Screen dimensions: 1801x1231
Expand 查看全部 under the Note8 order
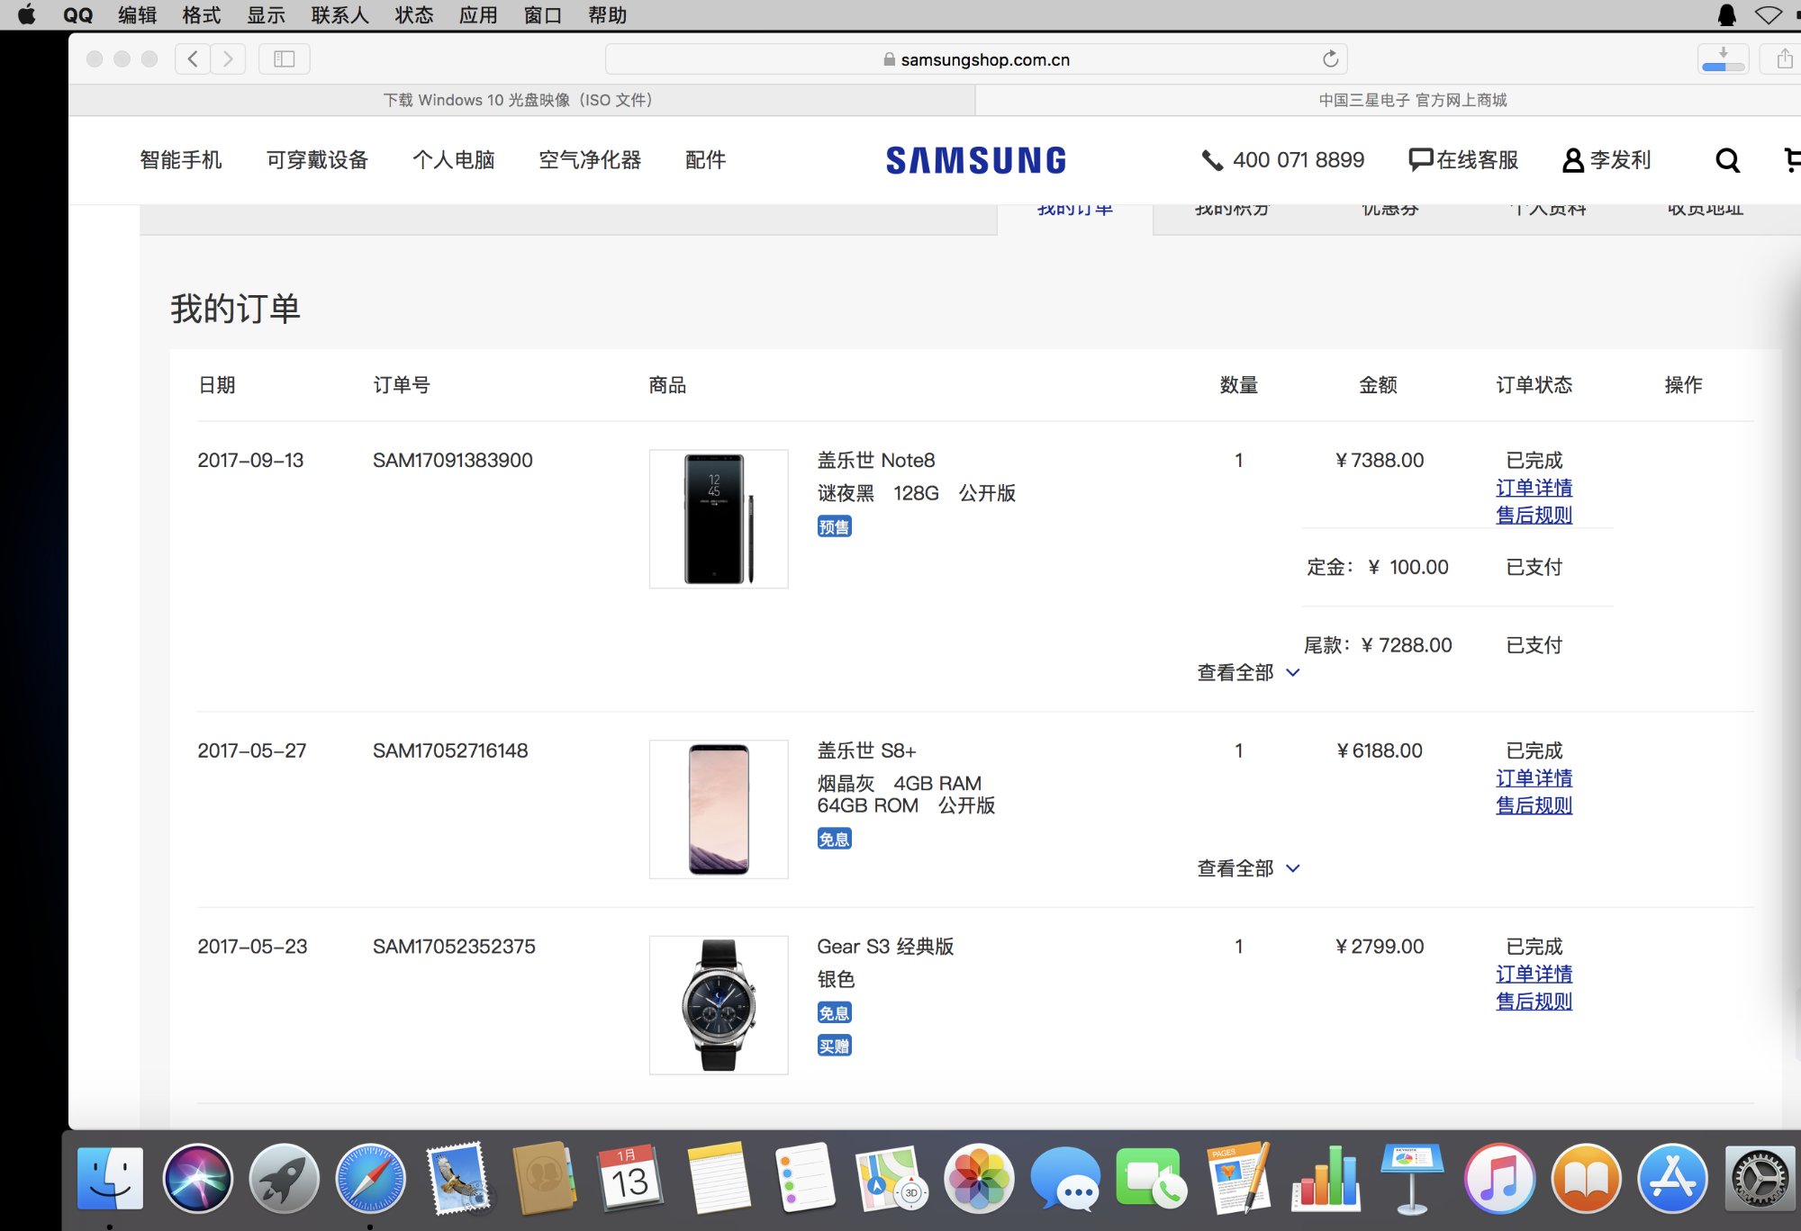pos(1248,672)
